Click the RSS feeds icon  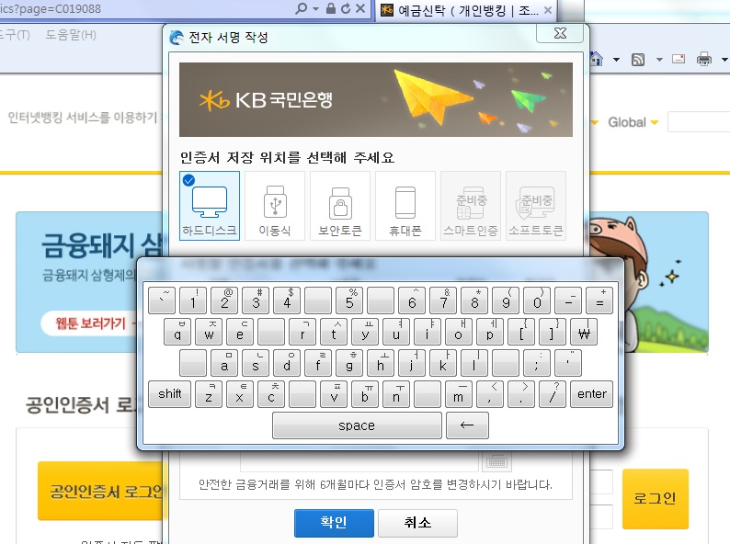tap(638, 60)
